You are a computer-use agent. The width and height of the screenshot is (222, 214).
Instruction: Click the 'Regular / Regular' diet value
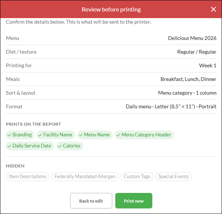[197, 52]
